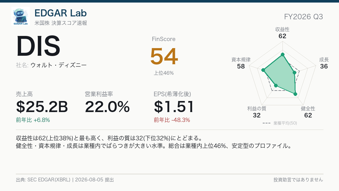The image size is (339, 191).
Task: Click the 前年比 +6.8% green label
Action: pos(33,120)
